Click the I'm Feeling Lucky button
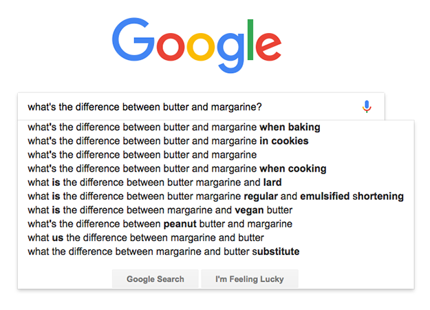Image resolution: width=430 pixels, height=310 pixels. (250, 279)
